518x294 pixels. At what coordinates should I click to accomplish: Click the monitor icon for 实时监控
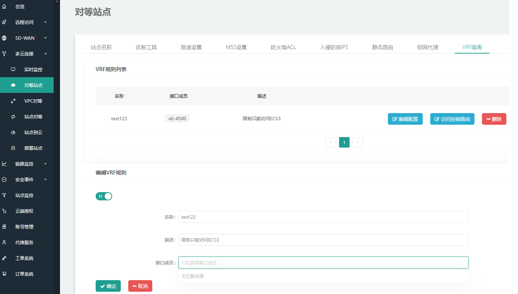[13, 69]
